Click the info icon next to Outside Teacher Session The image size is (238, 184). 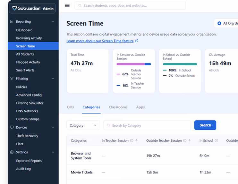click(185, 141)
